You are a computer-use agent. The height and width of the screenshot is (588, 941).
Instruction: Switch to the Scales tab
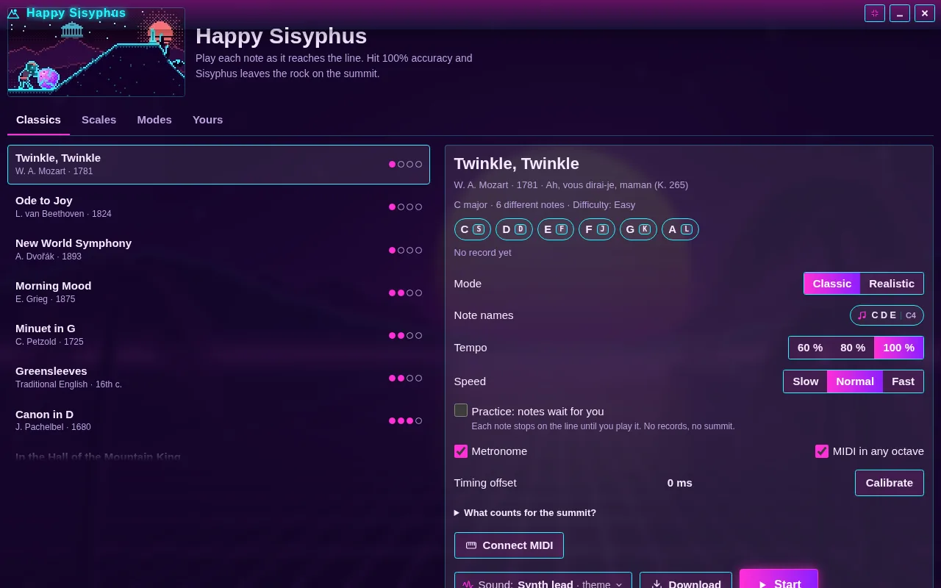click(99, 120)
